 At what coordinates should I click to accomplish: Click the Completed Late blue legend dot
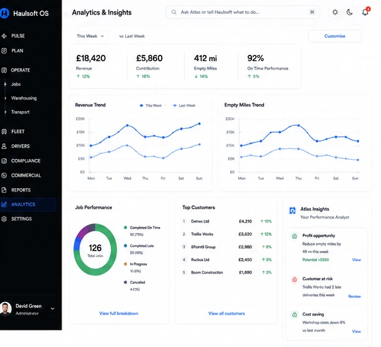tap(126, 246)
